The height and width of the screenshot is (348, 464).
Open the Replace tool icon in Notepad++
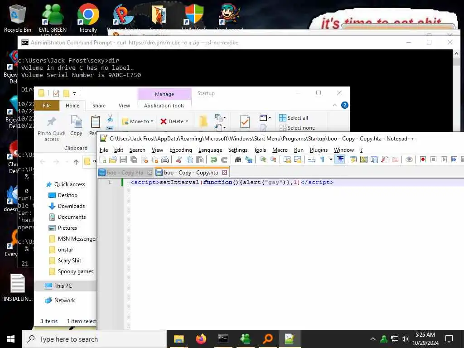[249, 160]
